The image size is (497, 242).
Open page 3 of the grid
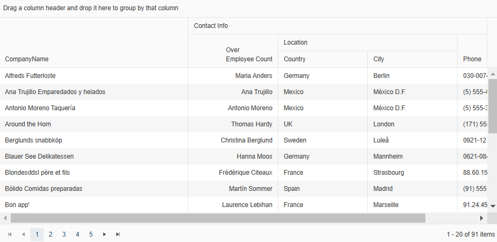(64, 234)
